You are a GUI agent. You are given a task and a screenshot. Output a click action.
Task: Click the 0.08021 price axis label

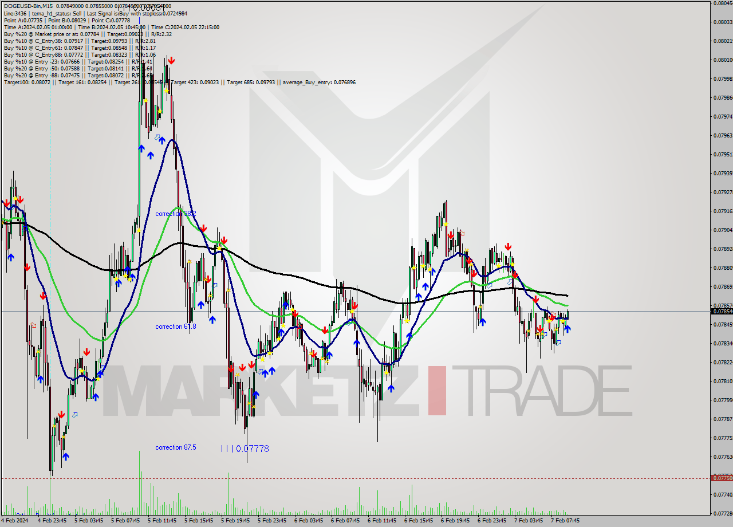723,41
